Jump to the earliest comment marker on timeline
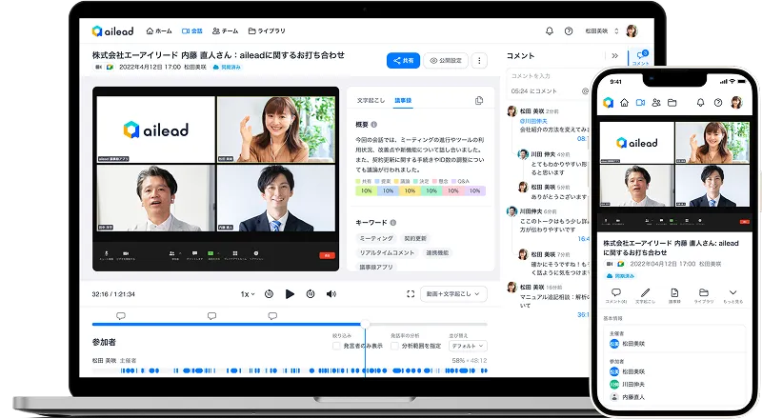Screen dimensions: 762x419 coord(121,316)
